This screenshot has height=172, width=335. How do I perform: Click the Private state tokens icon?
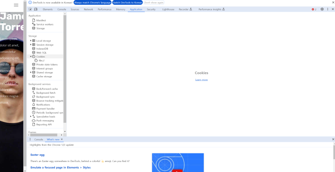33,64
